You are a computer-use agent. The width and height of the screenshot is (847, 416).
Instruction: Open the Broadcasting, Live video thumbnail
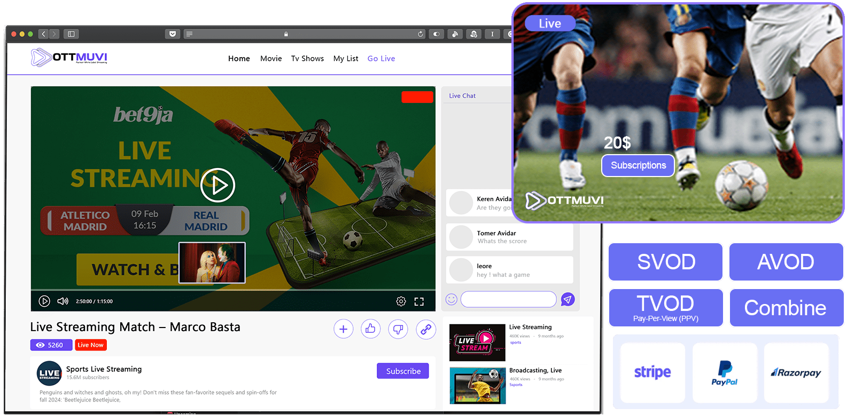click(x=477, y=386)
